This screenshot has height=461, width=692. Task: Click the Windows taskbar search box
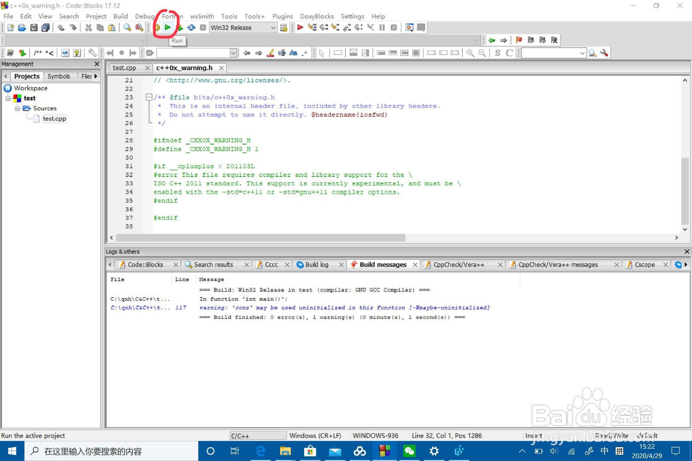click(x=112, y=451)
